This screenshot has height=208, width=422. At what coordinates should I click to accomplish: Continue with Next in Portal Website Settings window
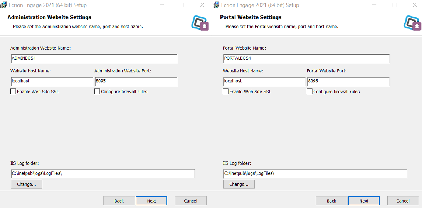[364, 201]
